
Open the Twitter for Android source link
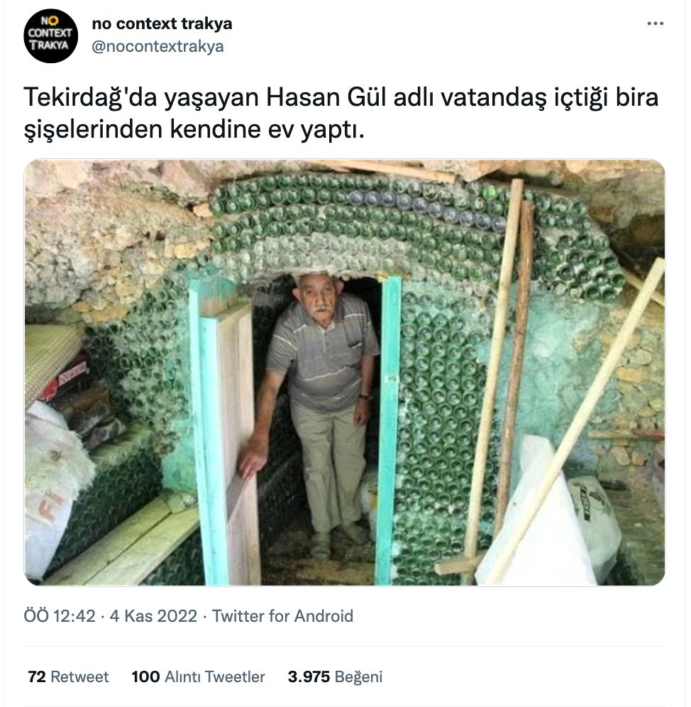(x=282, y=616)
